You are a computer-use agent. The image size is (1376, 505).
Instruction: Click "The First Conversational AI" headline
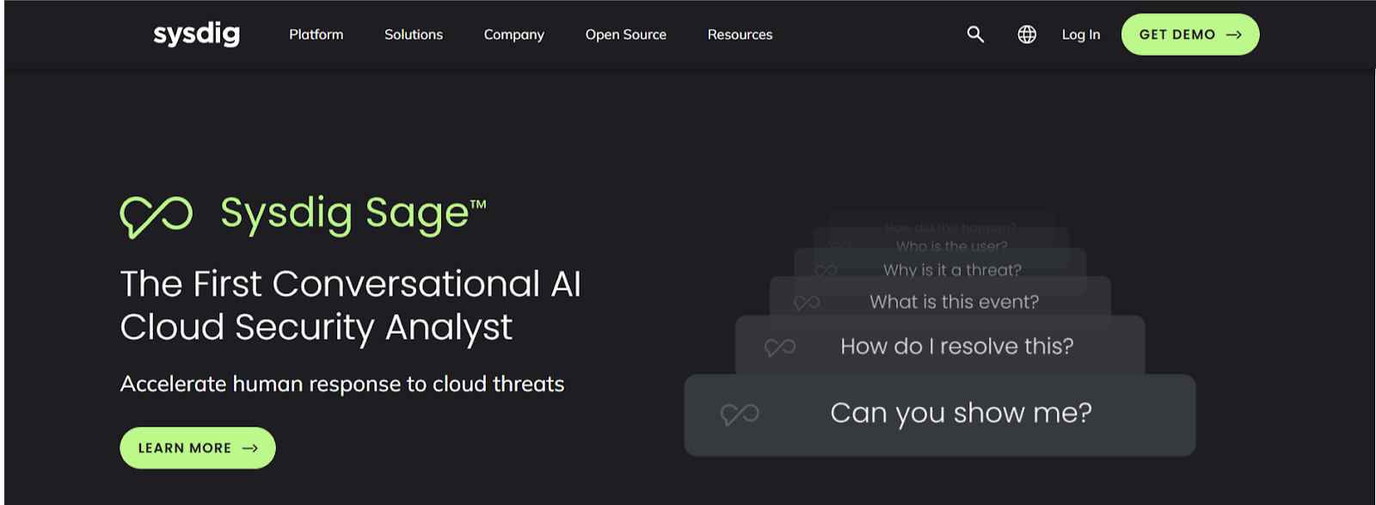coord(351,284)
